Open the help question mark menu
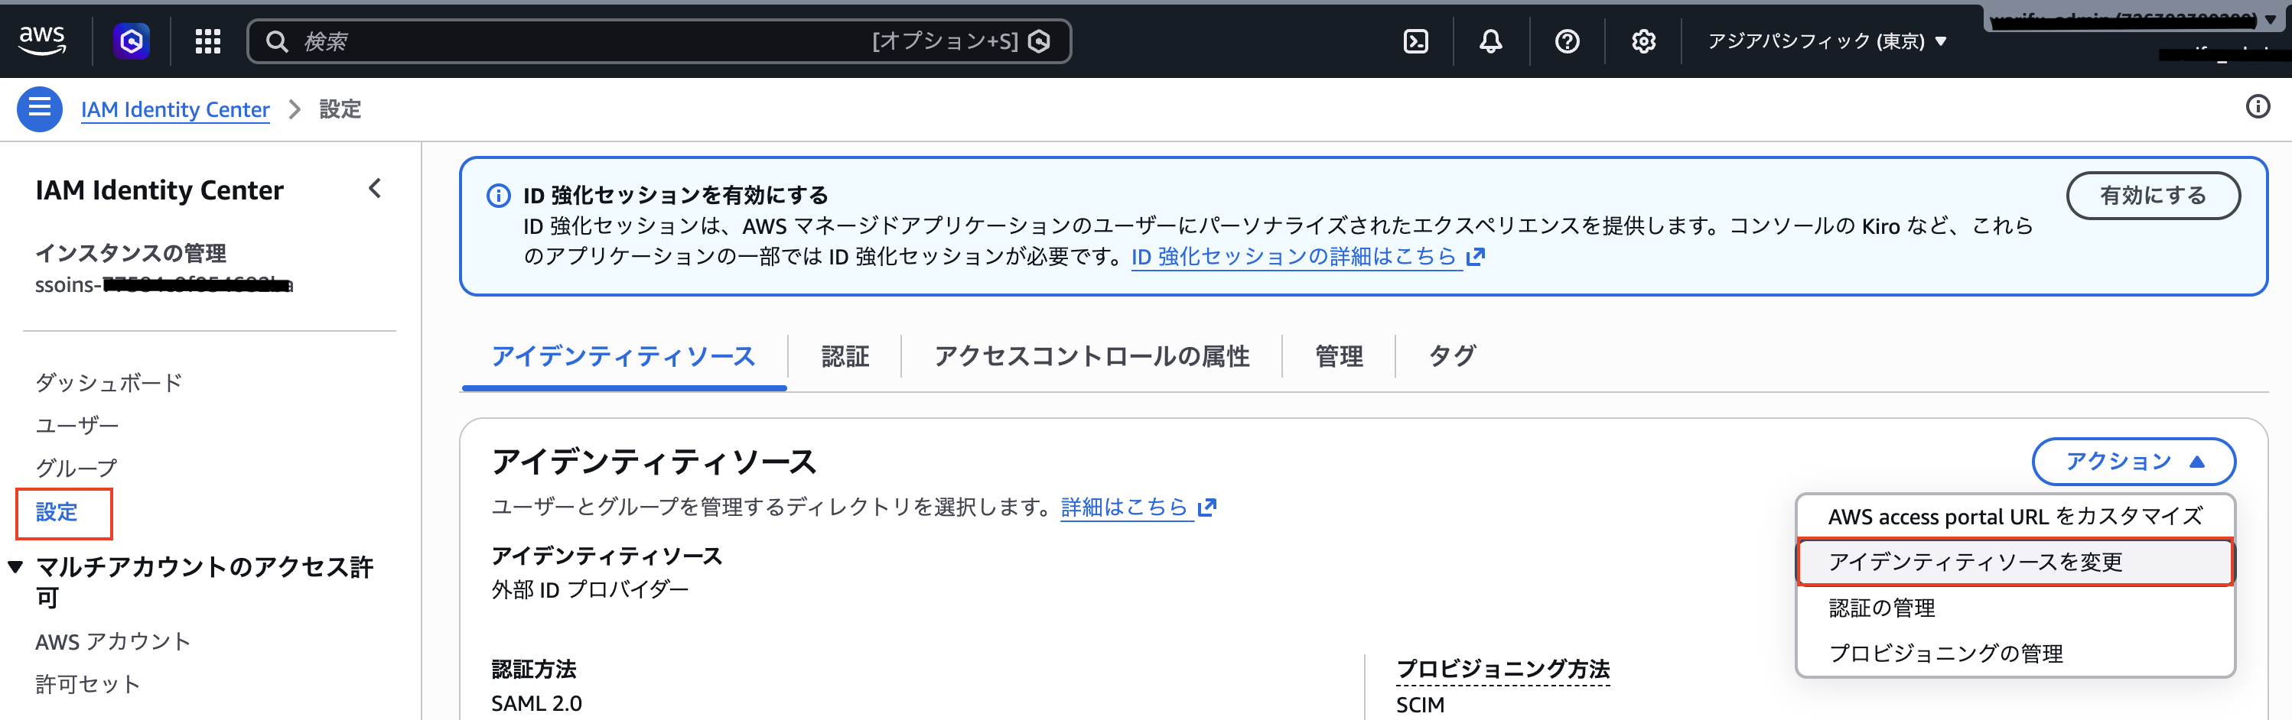The height and width of the screenshot is (720, 2292). pyautogui.click(x=1567, y=41)
